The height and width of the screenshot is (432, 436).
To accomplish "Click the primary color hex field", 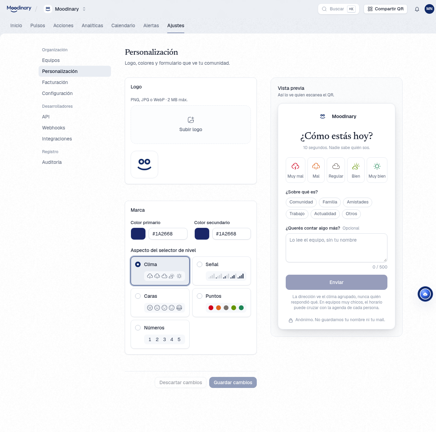I will pos(168,234).
